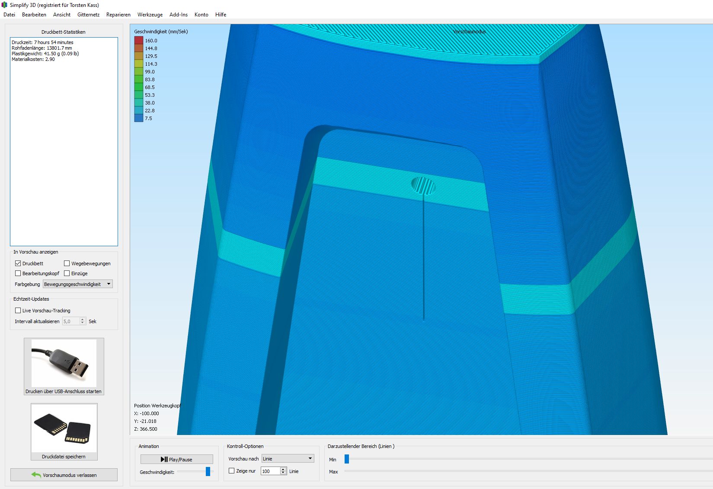Image resolution: width=713 pixels, height=489 pixels.
Task: Click the Simplify 3D app logo icon
Action: (x=5, y=5)
